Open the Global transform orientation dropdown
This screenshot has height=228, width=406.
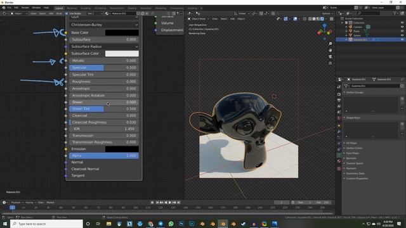242,13
